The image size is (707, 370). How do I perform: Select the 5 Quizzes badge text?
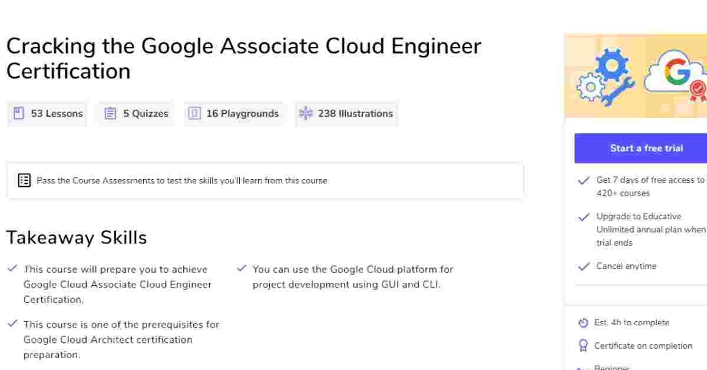click(x=146, y=114)
